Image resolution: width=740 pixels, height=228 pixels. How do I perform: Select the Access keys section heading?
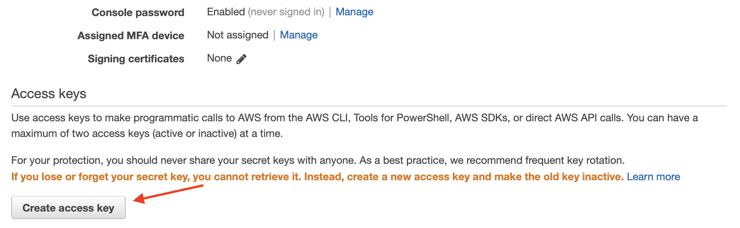49,94
